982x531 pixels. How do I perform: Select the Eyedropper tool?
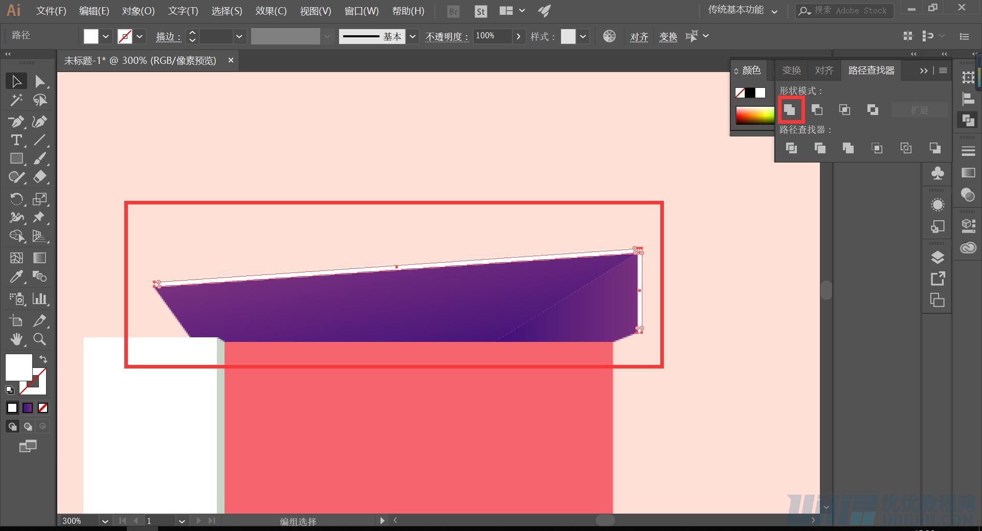(16, 276)
